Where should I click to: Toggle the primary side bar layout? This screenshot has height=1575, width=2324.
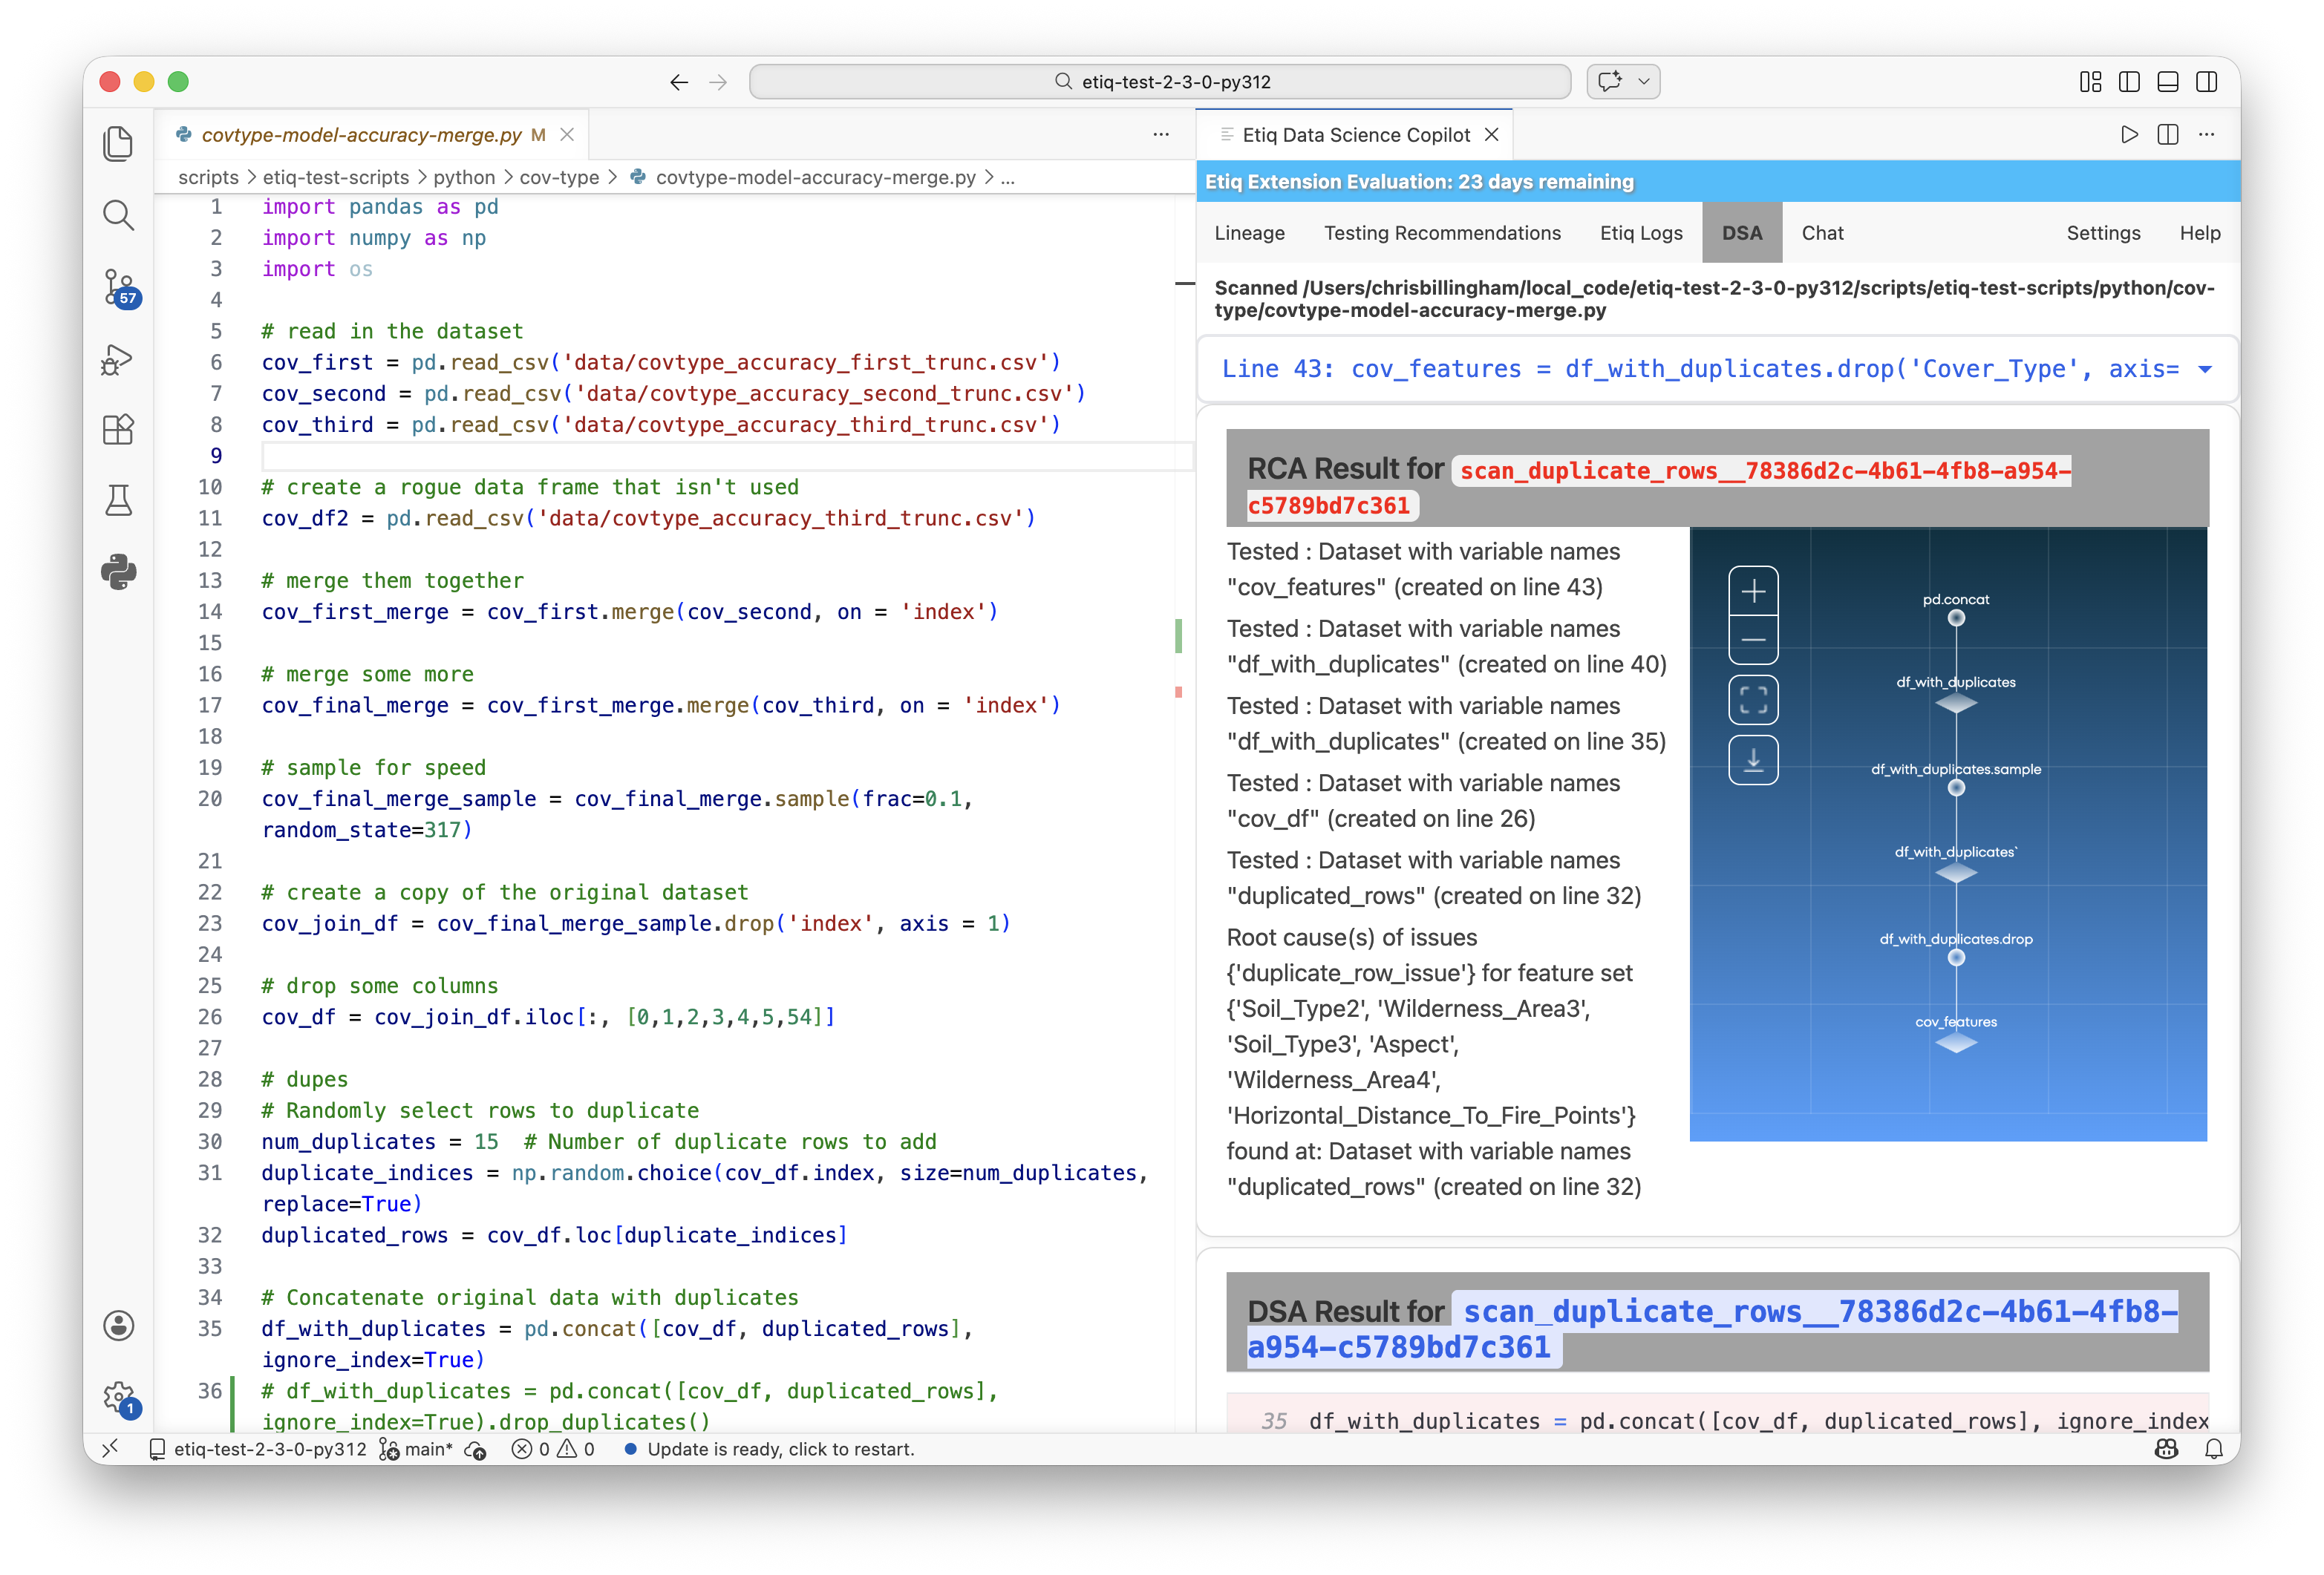[2129, 82]
